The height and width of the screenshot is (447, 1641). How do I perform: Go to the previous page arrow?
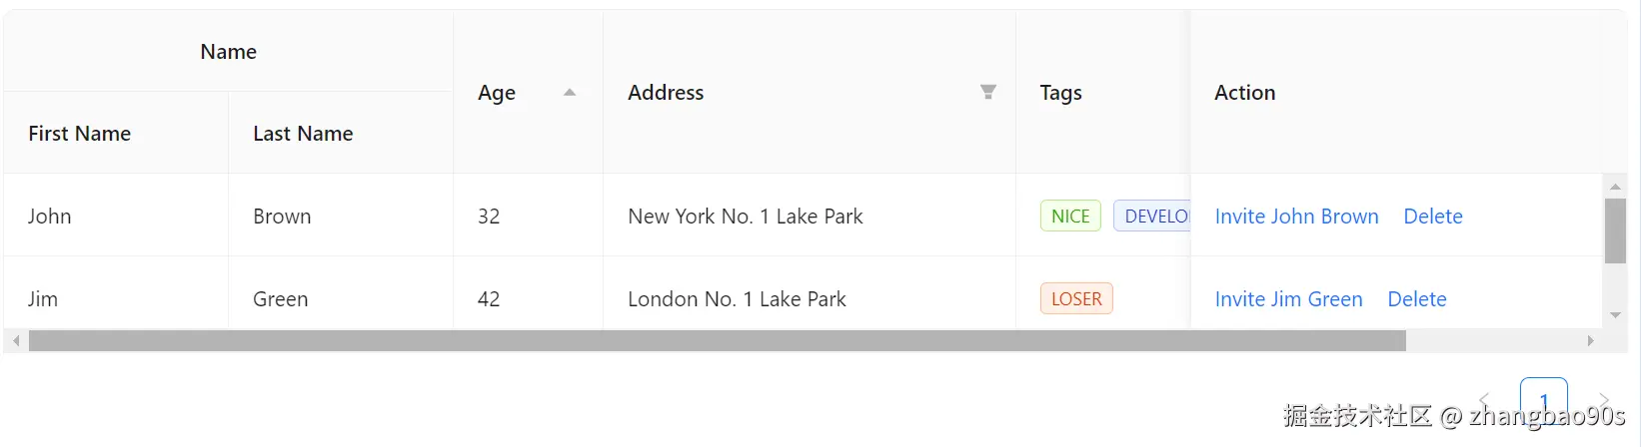click(x=1484, y=401)
